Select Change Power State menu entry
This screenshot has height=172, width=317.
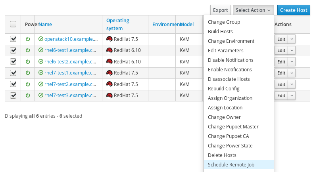pos(230,146)
